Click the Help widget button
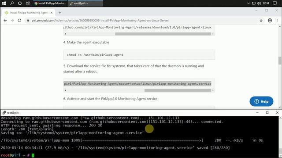Image resolution: width=282 pixels, height=158 pixels. (261, 101)
